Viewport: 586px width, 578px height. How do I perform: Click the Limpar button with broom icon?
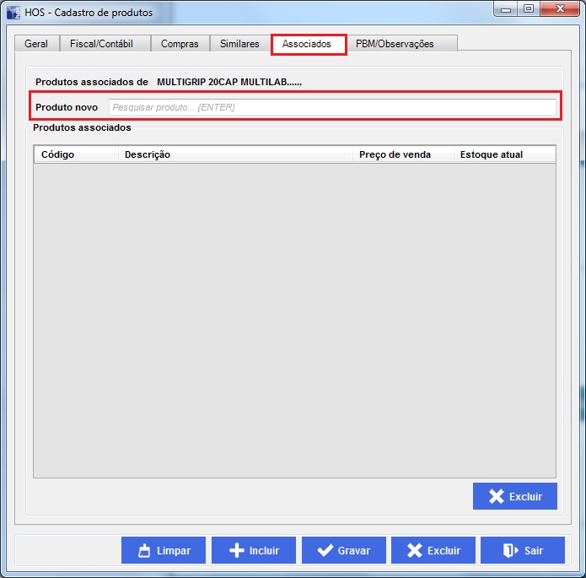[x=164, y=550]
